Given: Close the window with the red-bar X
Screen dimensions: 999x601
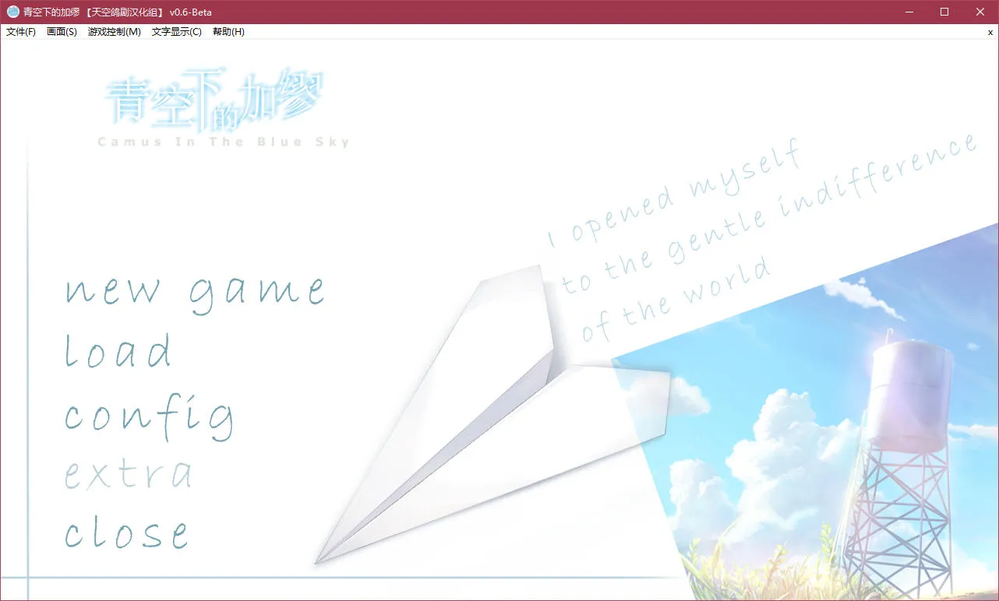Looking at the screenshot, I should tap(980, 12).
